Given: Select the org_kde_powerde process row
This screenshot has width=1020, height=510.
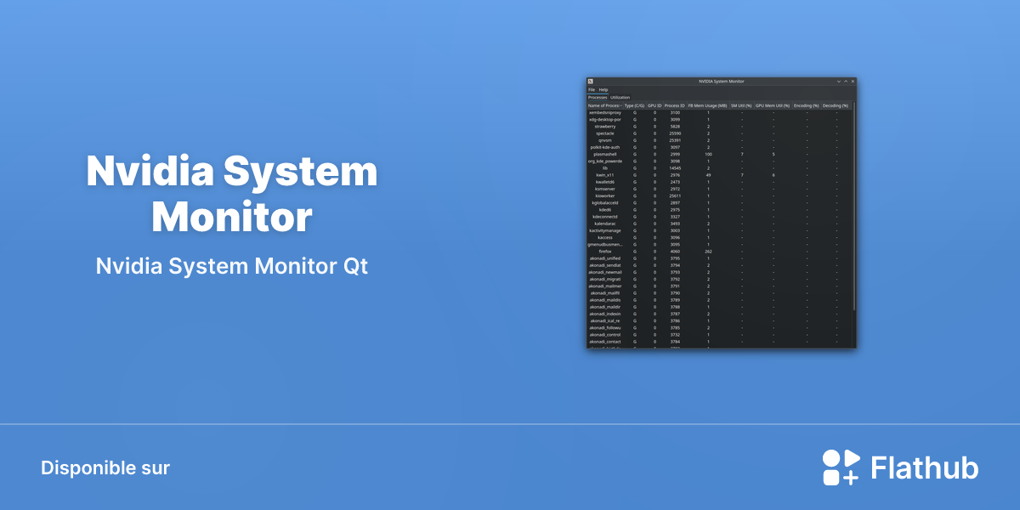Looking at the screenshot, I should pos(719,161).
